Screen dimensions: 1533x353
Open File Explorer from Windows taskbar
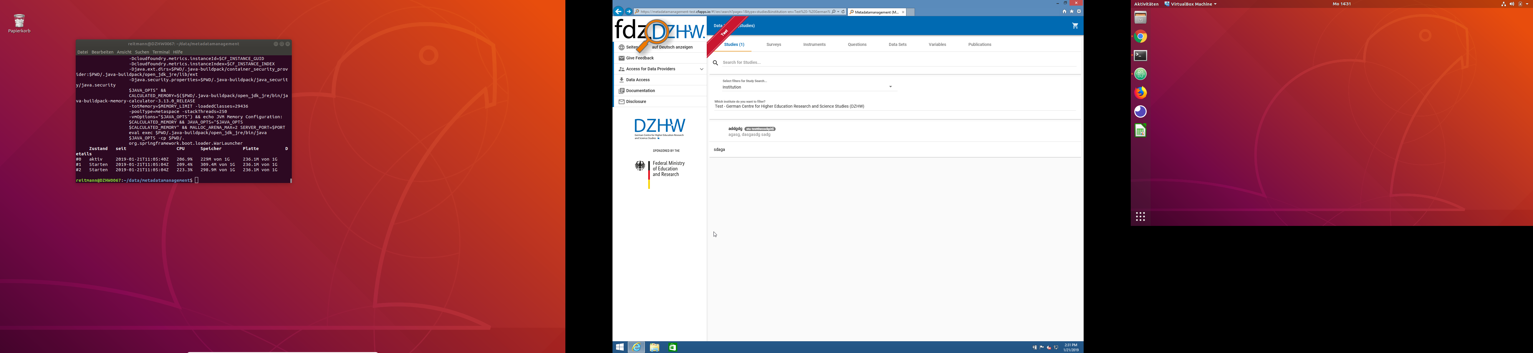click(654, 347)
